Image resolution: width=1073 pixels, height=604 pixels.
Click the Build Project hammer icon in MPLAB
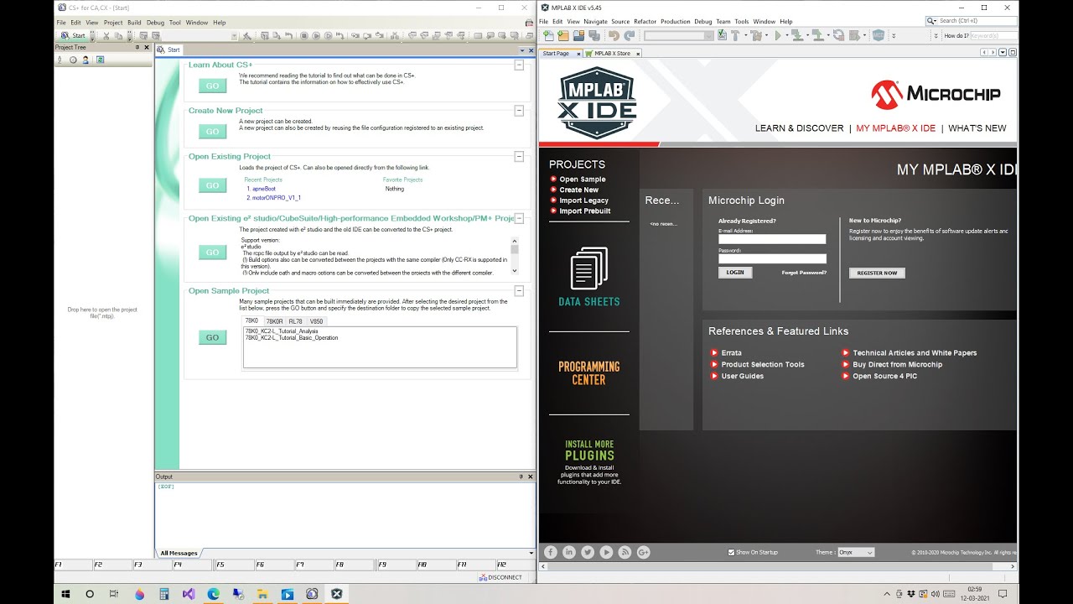[735, 36]
